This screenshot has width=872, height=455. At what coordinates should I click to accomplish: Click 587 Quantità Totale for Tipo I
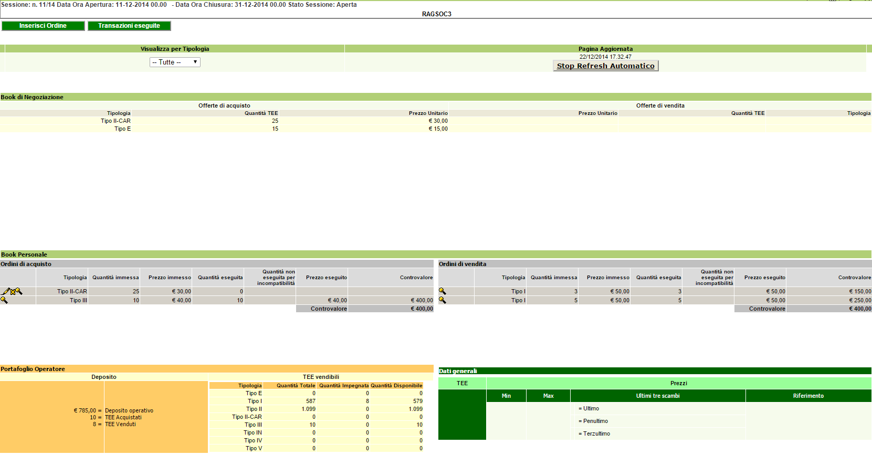(311, 401)
